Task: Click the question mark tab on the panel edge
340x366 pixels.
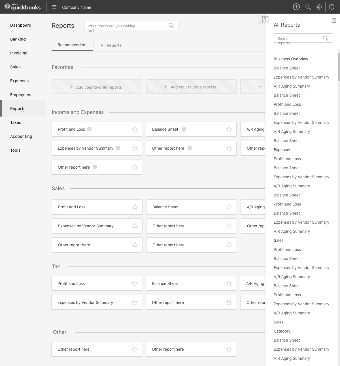Action: pos(265,19)
